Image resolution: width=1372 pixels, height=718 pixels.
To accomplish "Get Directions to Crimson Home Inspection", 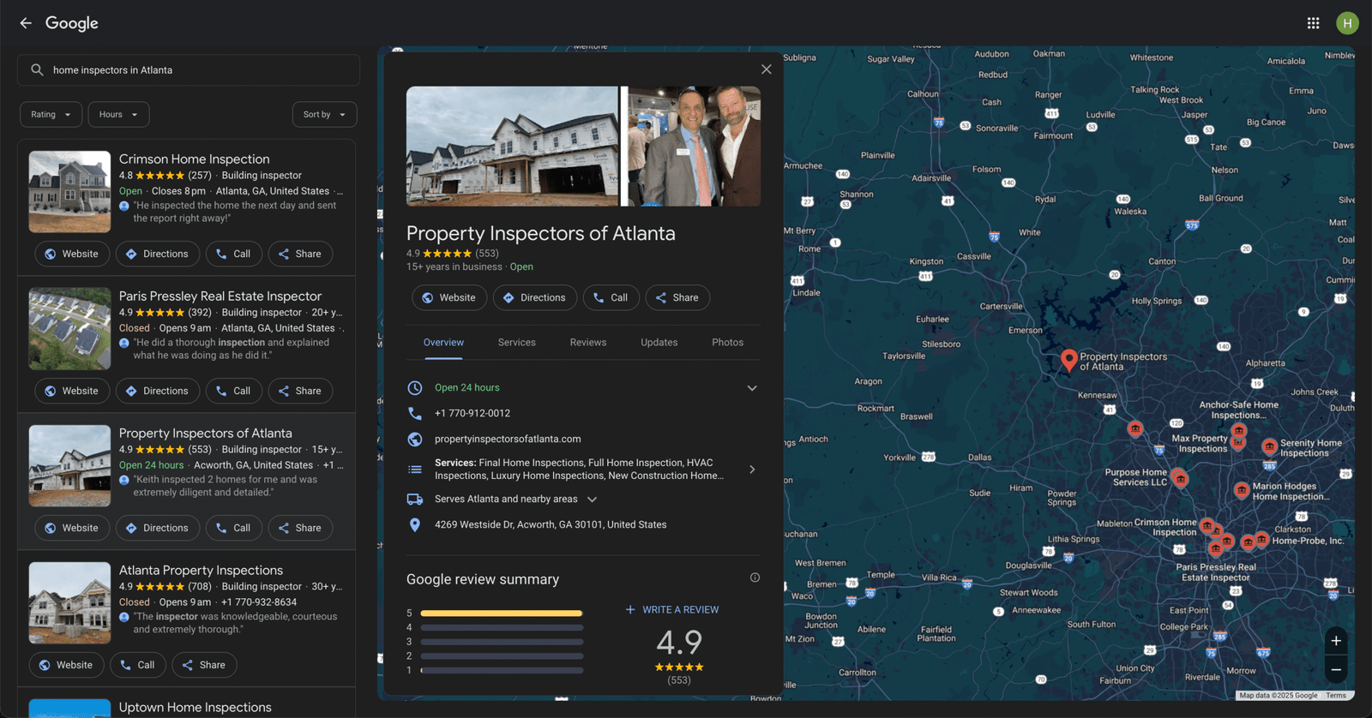I will [x=158, y=254].
